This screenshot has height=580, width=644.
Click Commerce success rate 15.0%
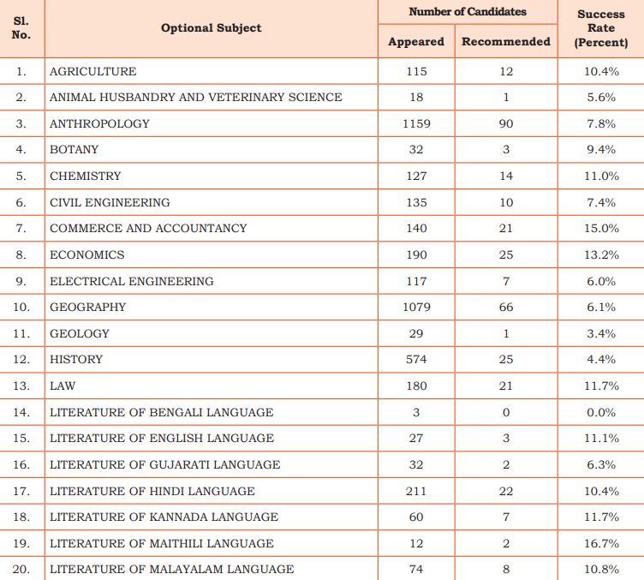click(601, 228)
